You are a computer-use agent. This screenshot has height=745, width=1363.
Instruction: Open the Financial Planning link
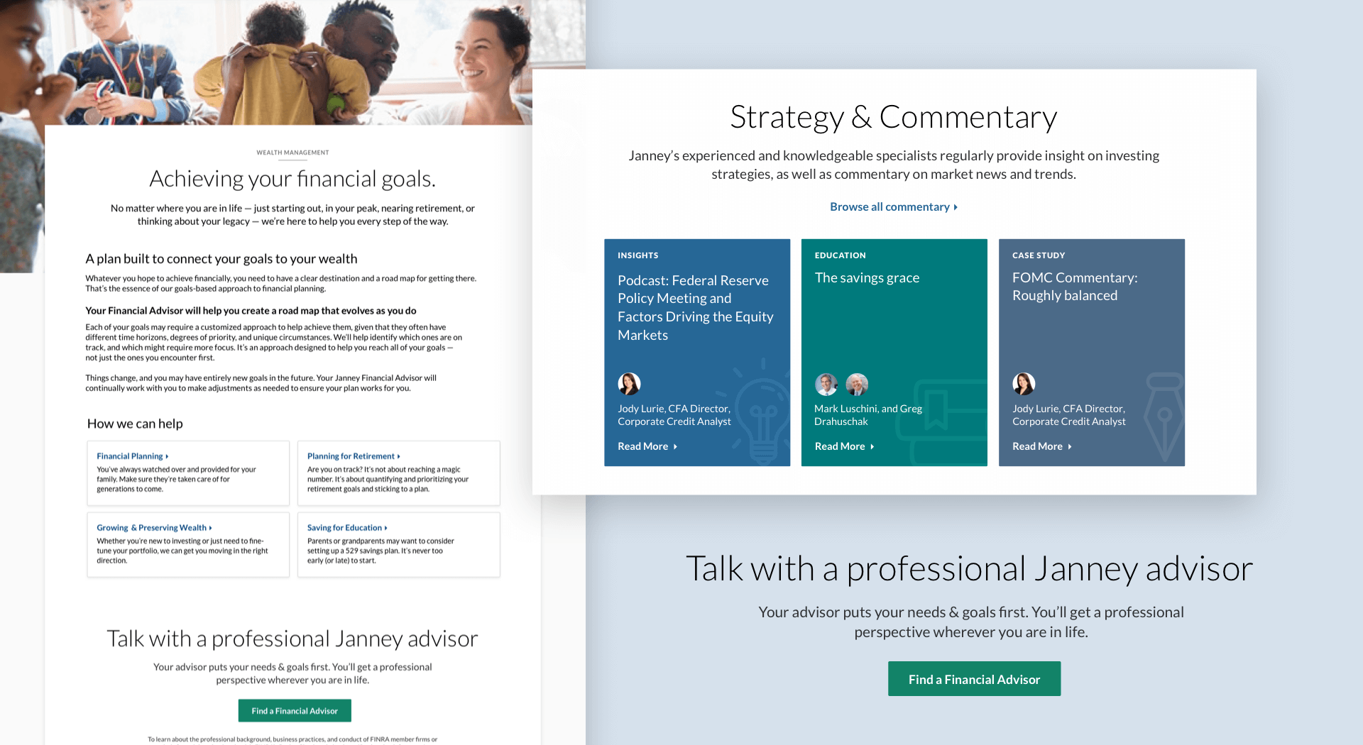pos(132,456)
